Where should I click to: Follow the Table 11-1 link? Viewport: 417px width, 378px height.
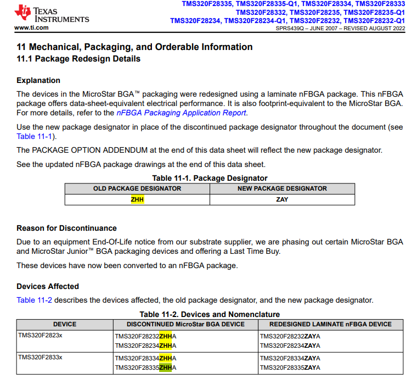point(35,136)
